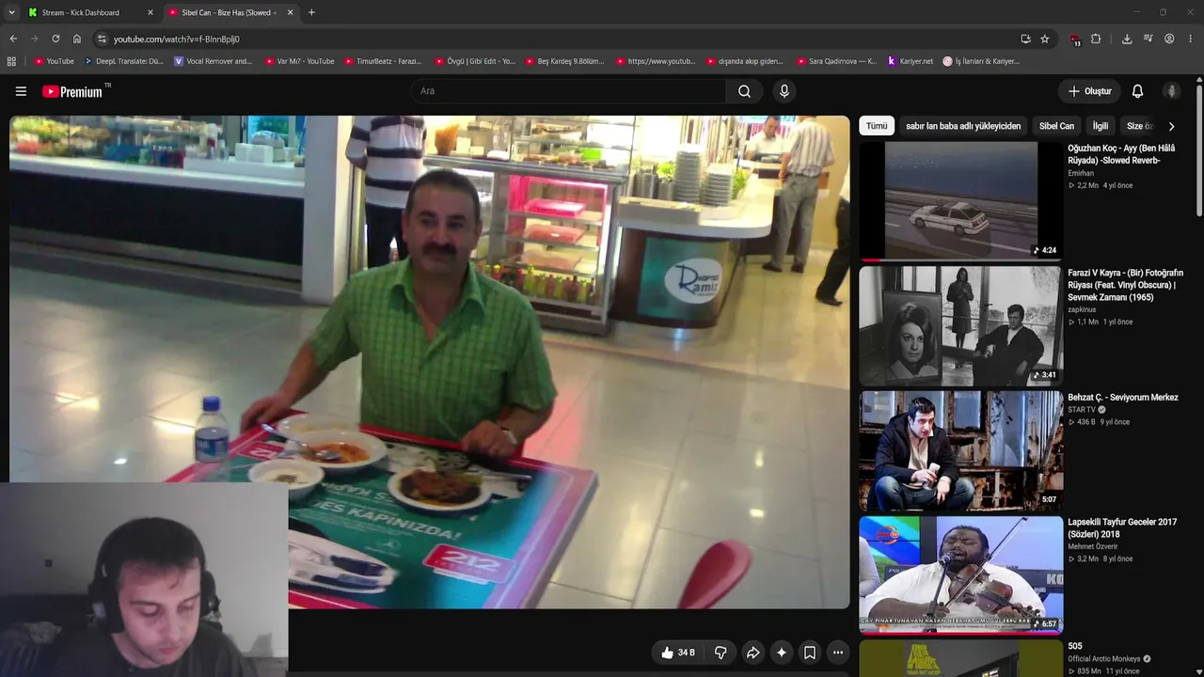
Task: Close the Stream - Kick Dashboard tab
Action: (x=150, y=12)
